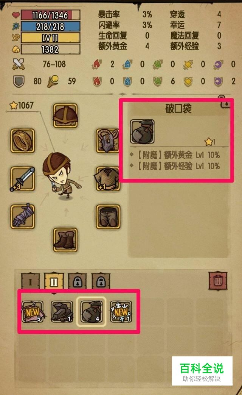Select the leather boots equipment slot
This screenshot has width=242, height=395.
coord(65,240)
